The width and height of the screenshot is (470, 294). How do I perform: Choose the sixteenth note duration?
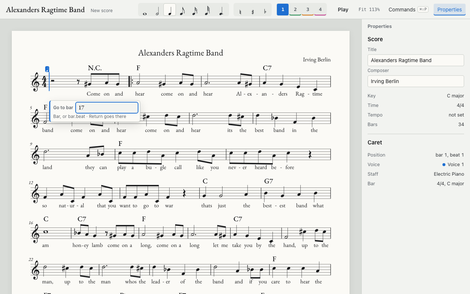[x=195, y=10]
